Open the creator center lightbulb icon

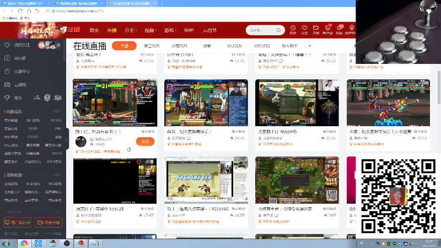[x=351, y=28]
